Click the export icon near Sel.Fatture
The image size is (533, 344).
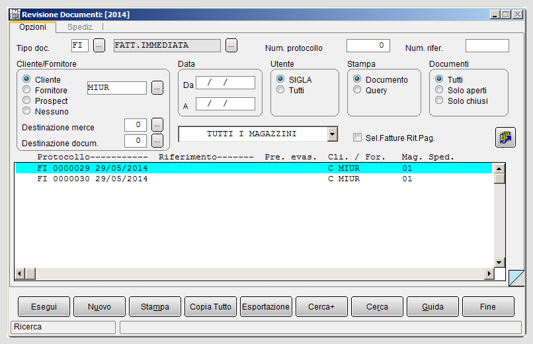[505, 138]
